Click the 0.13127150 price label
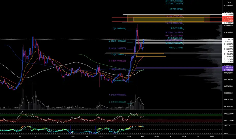Screen dimensions: 236x139 [228, 47]
